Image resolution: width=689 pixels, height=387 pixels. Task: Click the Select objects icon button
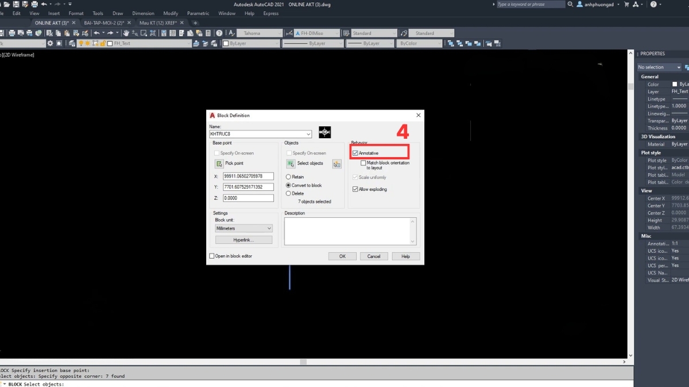291,163
